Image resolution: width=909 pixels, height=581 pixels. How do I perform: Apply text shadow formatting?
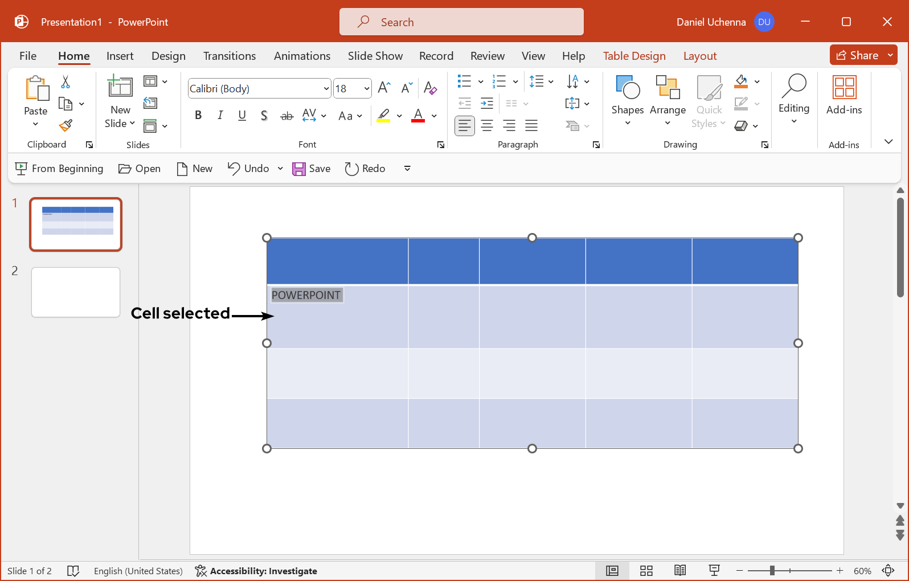(264, 116)
